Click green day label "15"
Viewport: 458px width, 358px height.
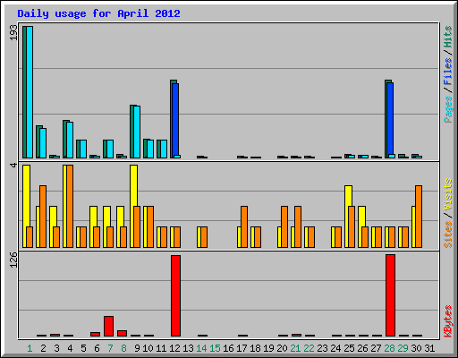tap(215, 348)
